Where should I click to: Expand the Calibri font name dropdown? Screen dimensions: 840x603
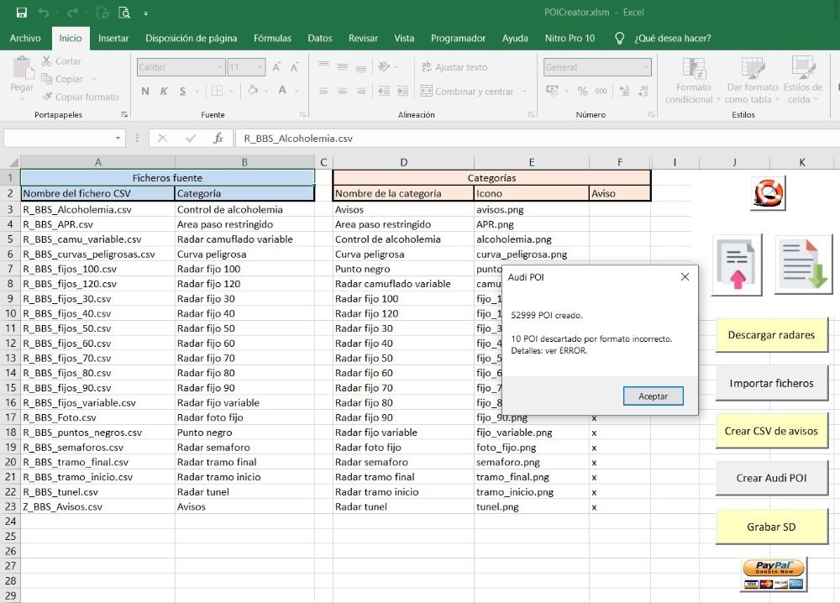pyautogui.click(x=221, y=67)
